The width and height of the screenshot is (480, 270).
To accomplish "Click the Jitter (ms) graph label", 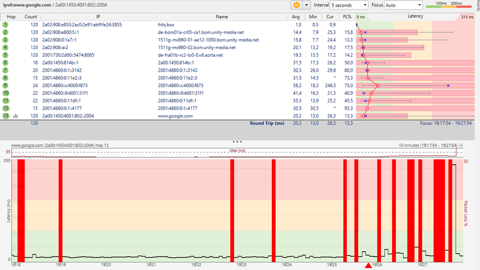I will [237, 150].
